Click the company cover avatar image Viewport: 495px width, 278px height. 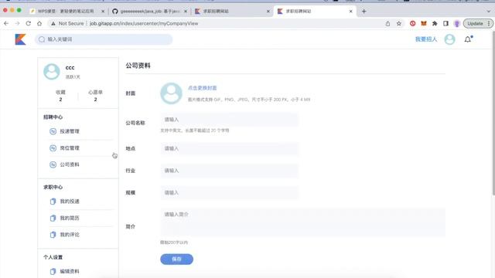coord(171,93)
